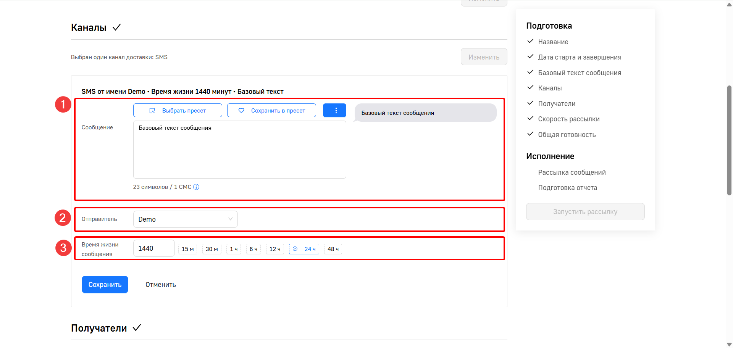This screenshot has height=348, width=733.
Task: Select the 48 ч lifetime option
Action: click(x=333, y=249)
